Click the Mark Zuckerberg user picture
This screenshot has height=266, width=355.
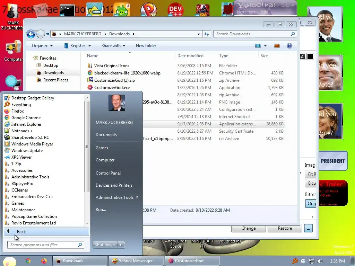pyautogui.click(x=116, y=103)
